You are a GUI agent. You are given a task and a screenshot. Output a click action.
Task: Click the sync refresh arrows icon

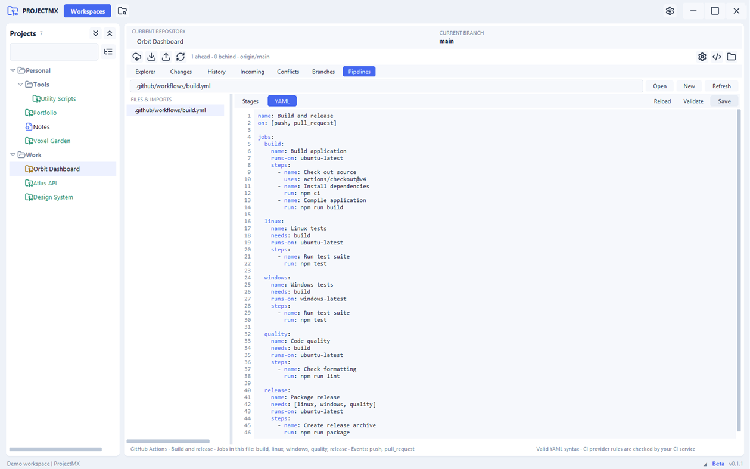pos(181,57)
